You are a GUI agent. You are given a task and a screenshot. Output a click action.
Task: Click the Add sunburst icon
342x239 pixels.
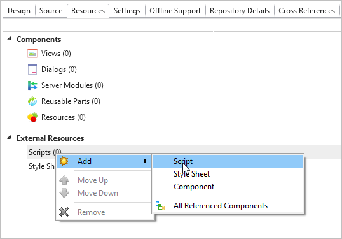click(x=64, y=161)
